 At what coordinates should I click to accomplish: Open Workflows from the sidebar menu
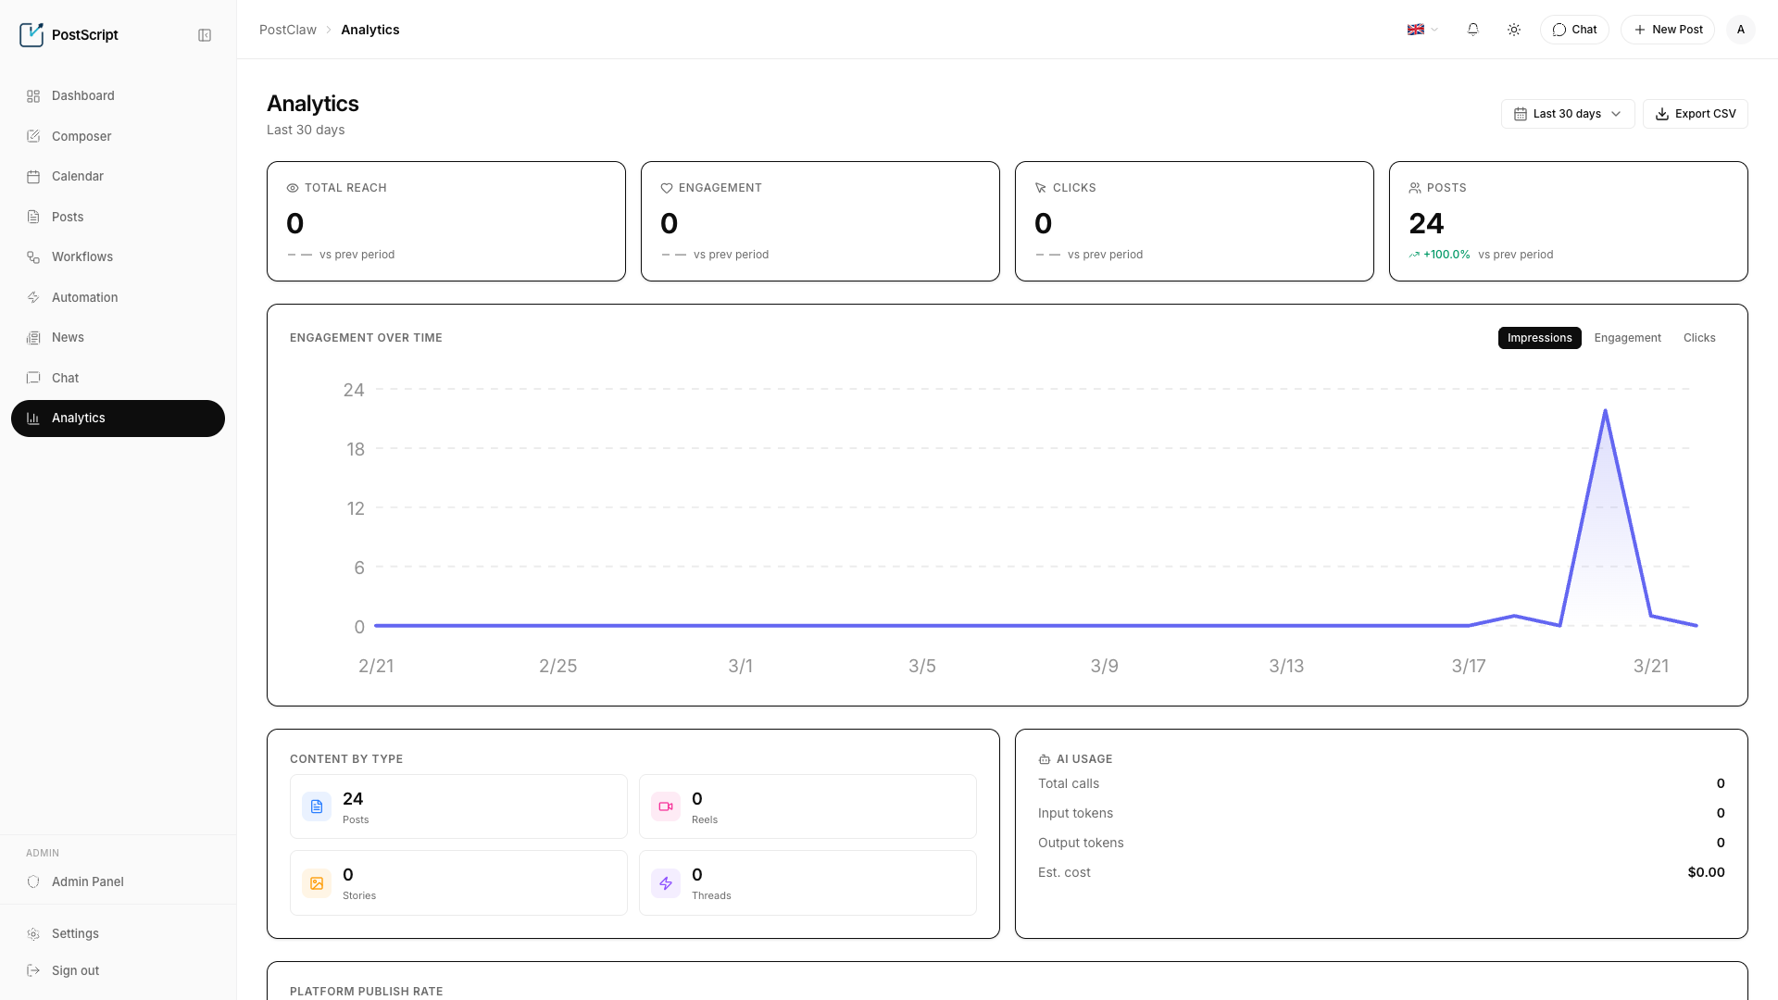[118, 257]
